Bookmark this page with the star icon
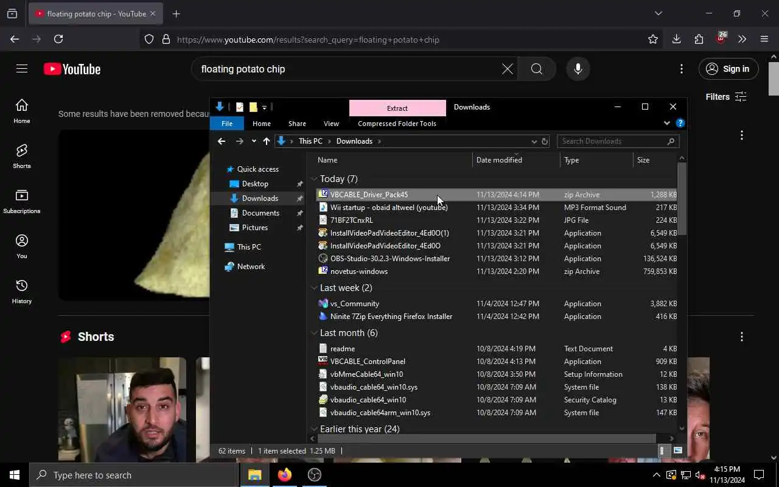Viewport: 779px width, 487px height. coord(653,39)
